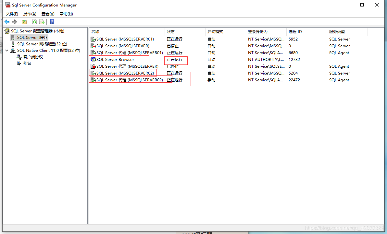Open the 操作(A) menu
Screen dimensions: 387x234
tap(30, 14)
